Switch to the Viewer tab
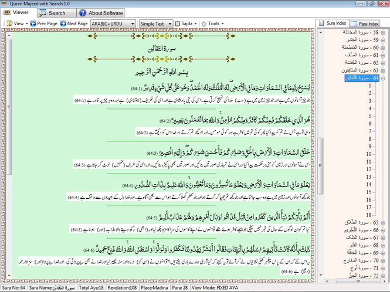Image resolution: width=390 pixels, height=292 pixels. pos(18,12)
